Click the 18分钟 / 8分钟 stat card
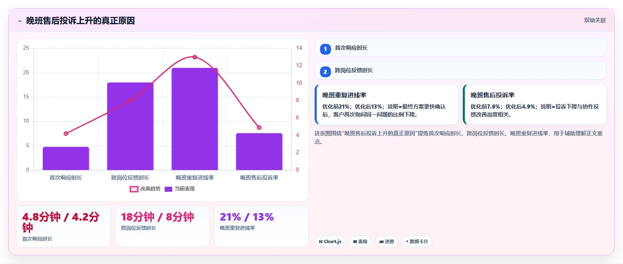Viewport: 623px width, 264px height. pyautogui.click(x=162, y=226)
